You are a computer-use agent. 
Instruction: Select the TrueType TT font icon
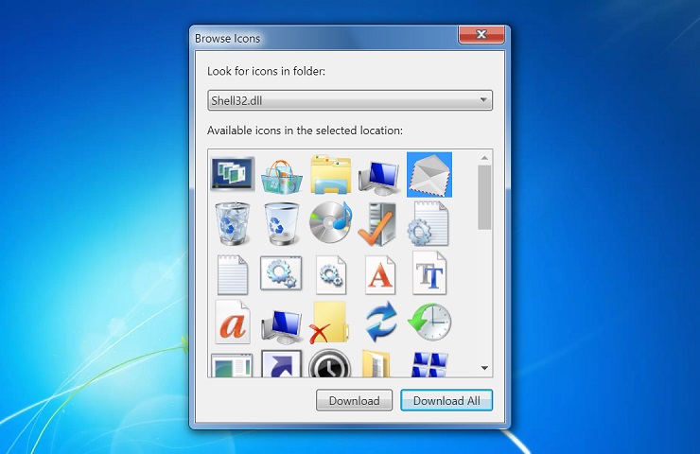click(x=429, y=272)
